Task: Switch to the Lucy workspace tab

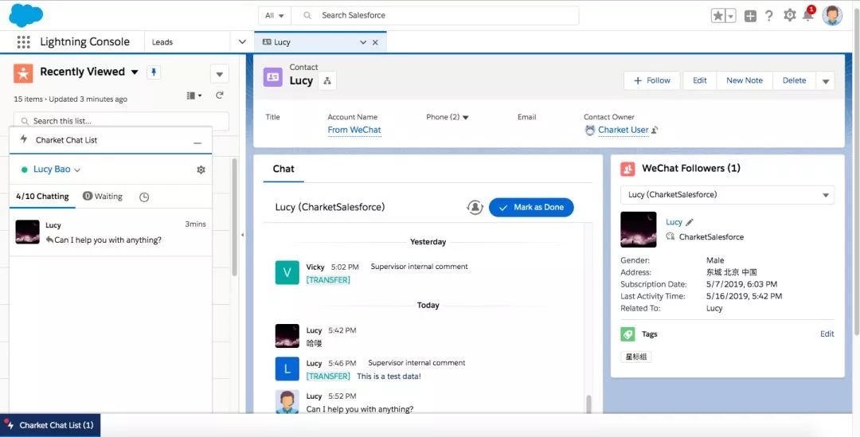Action: [x=283, y=42]
